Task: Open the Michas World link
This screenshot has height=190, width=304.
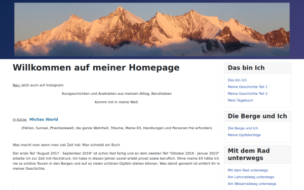Action: click(44, 120)
